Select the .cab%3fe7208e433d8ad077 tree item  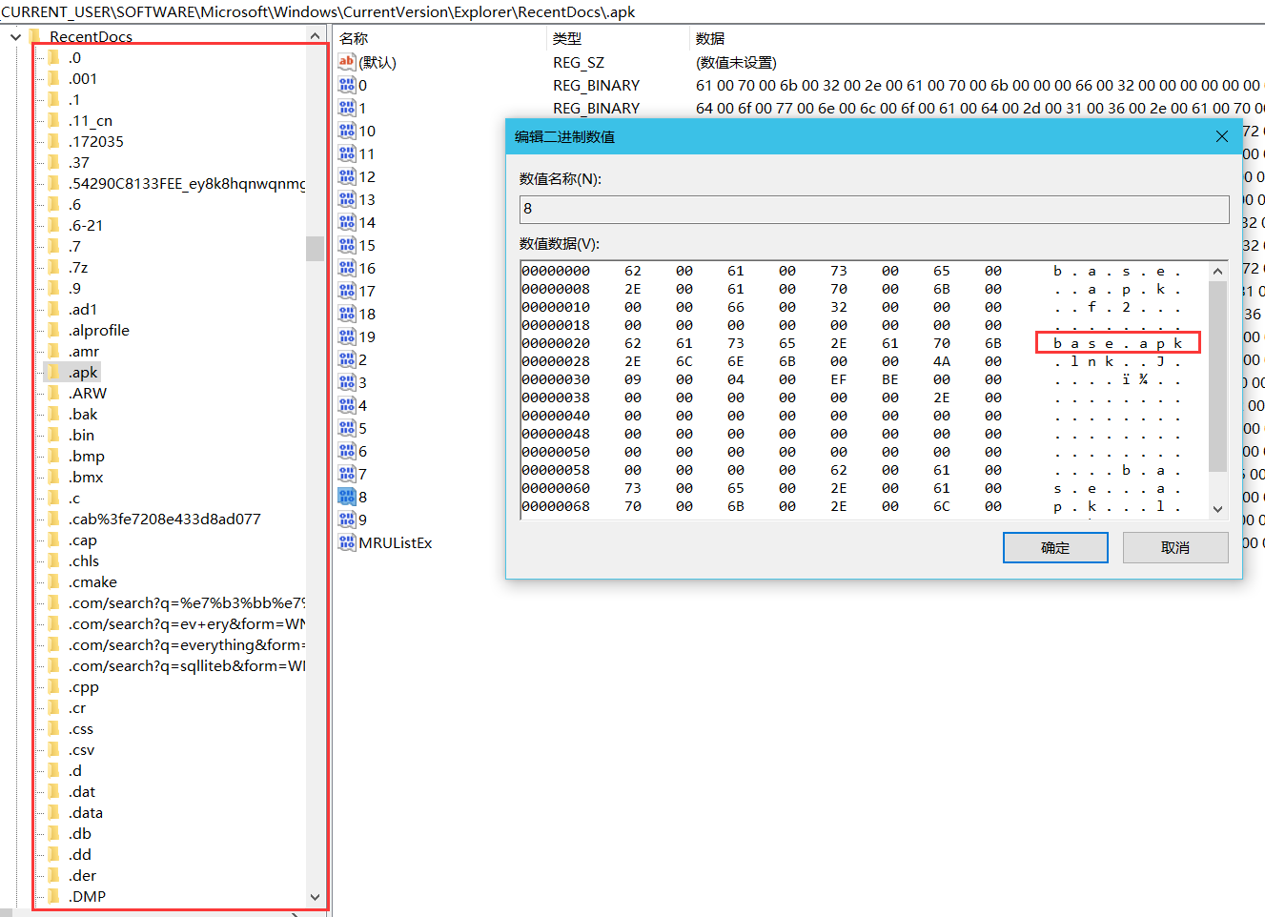click(x=164, y=520)
